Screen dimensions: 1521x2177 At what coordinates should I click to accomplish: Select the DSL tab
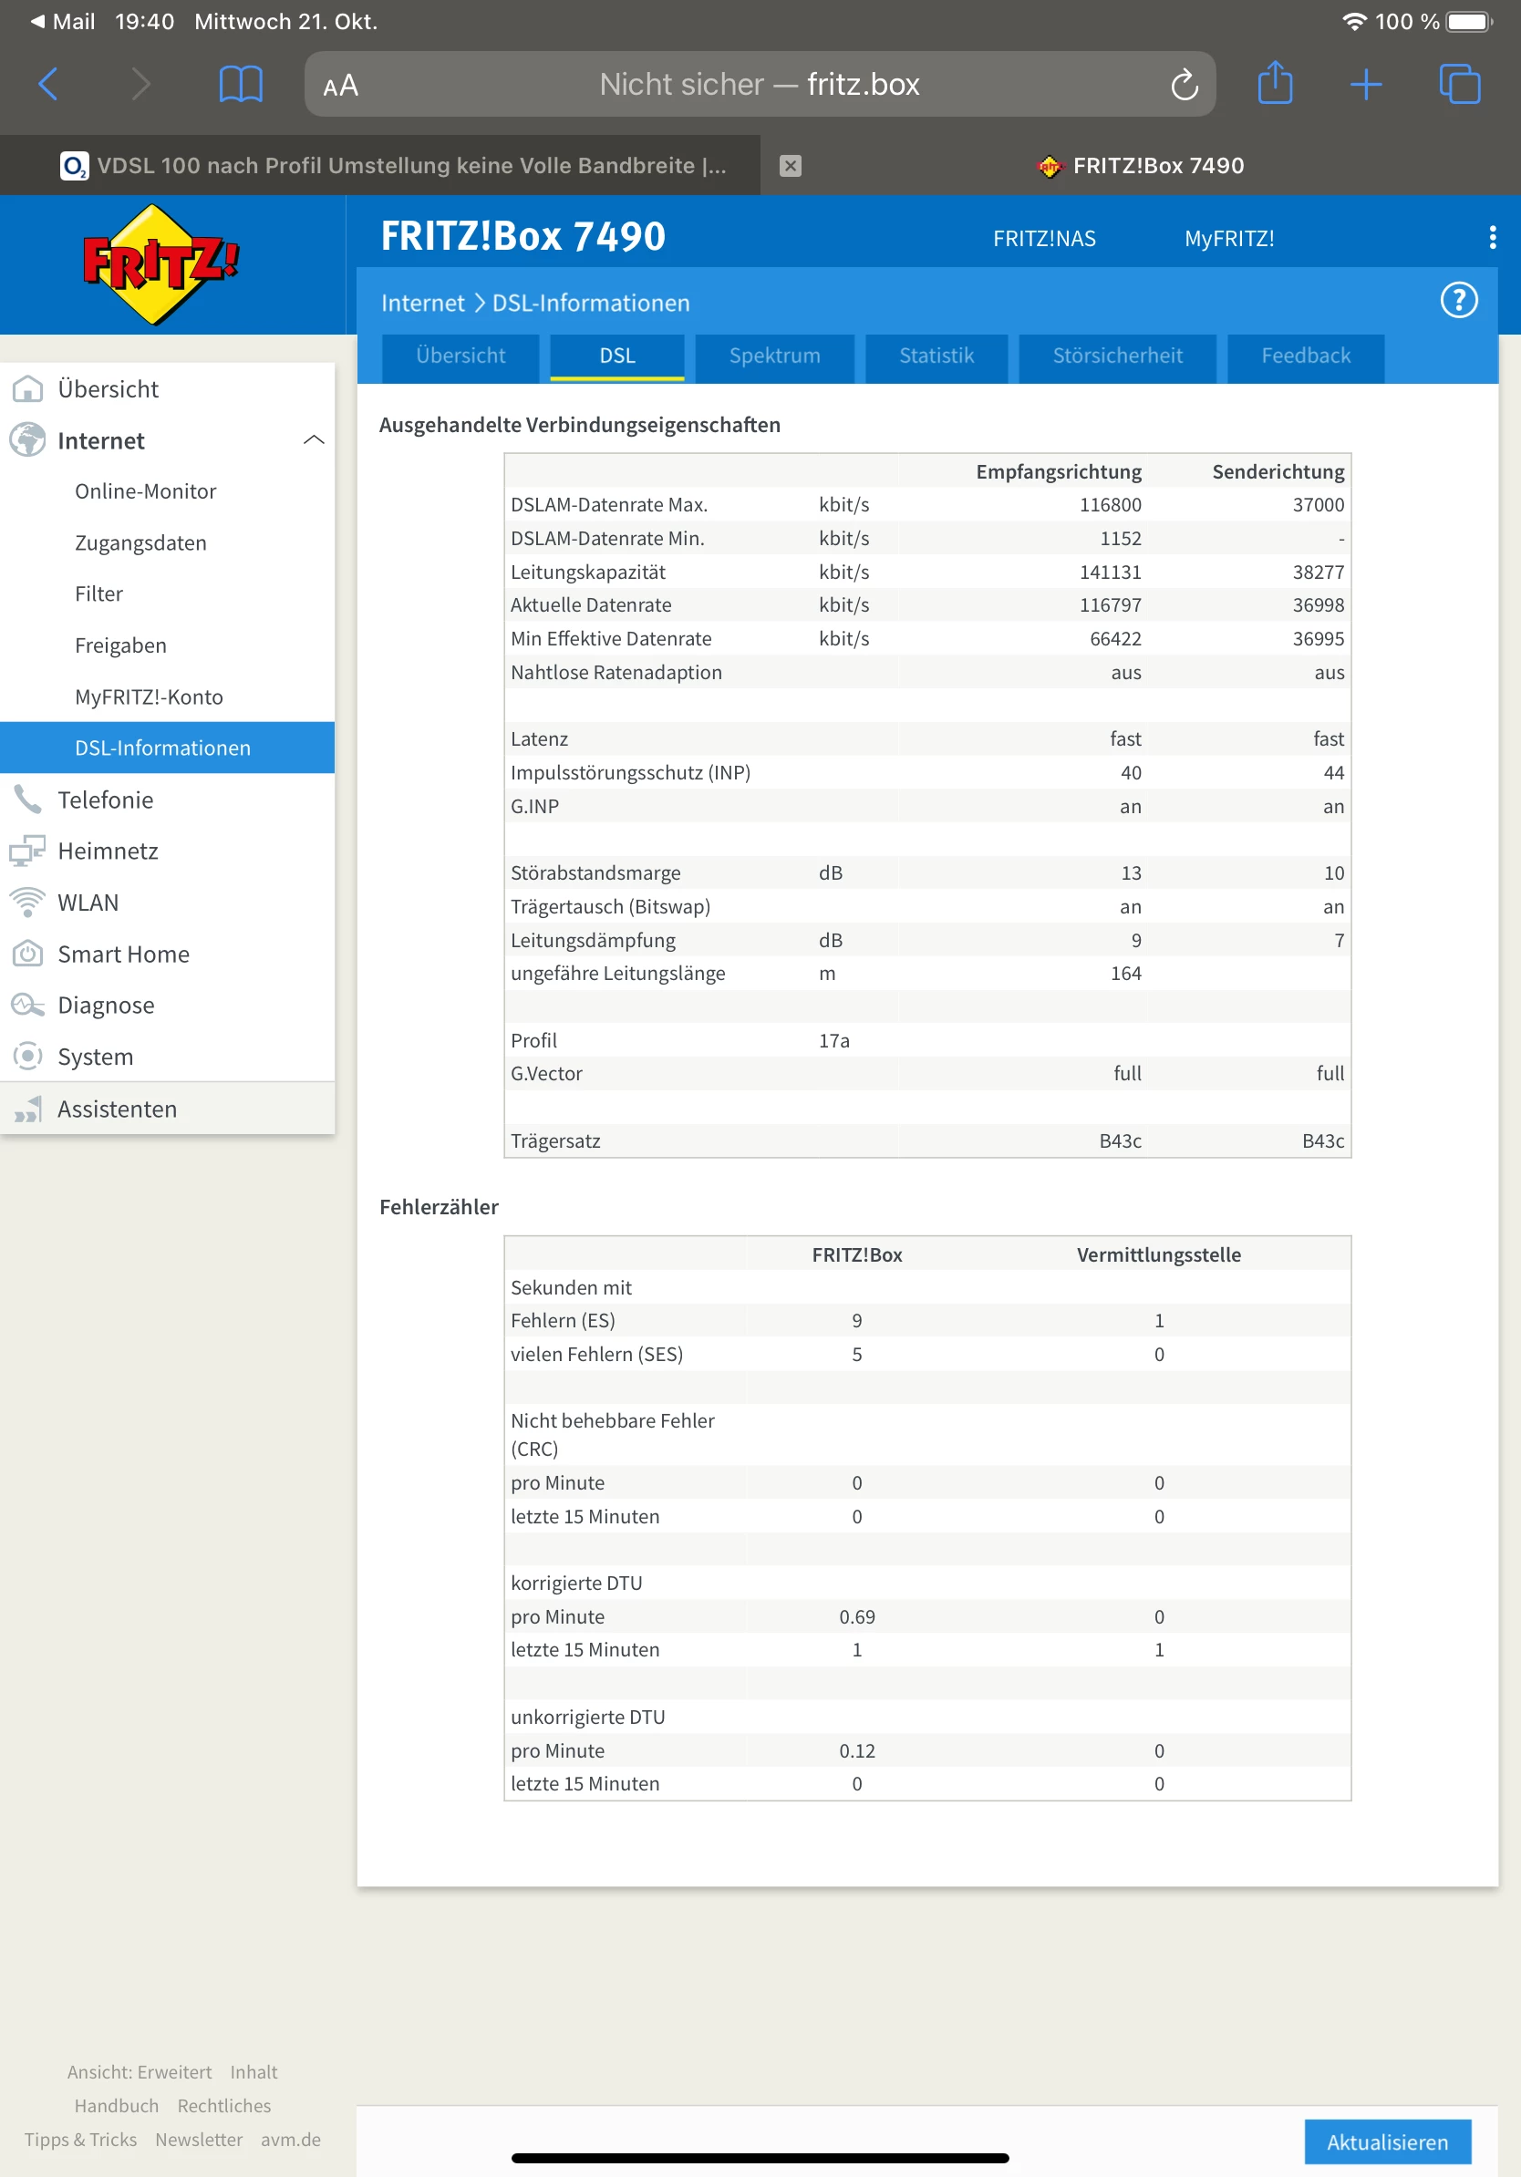click(617, 356)
